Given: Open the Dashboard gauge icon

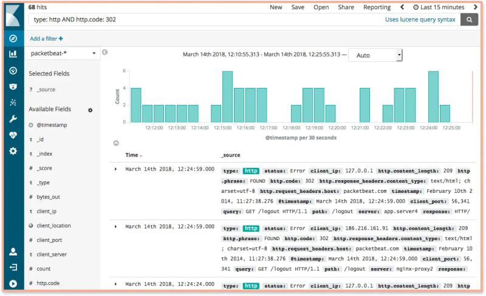Looking at the screenshot, I should 13,70.
